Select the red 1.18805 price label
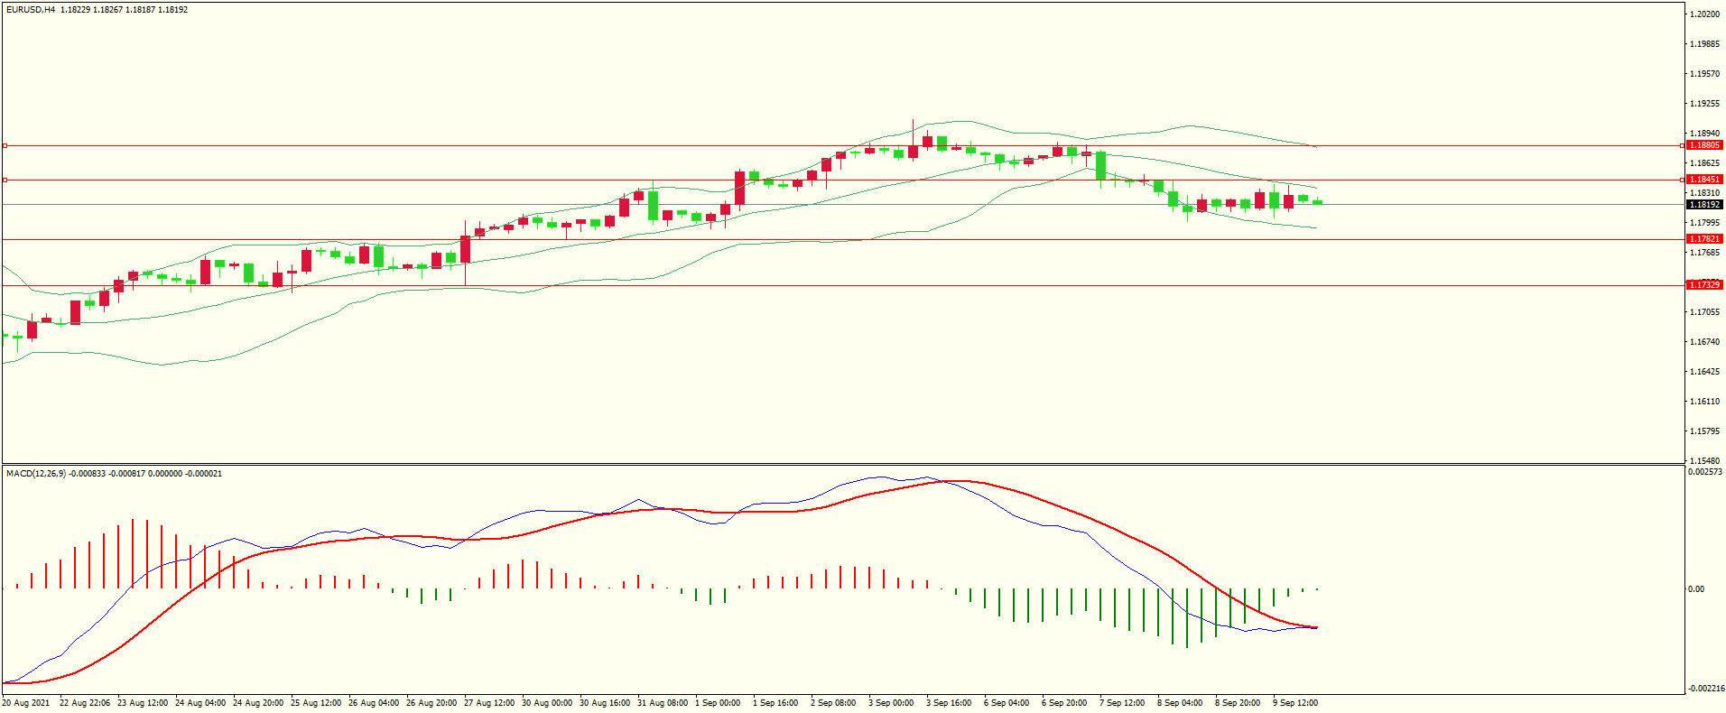The width and height of the screenshot is (1726, 713). 1704,145
